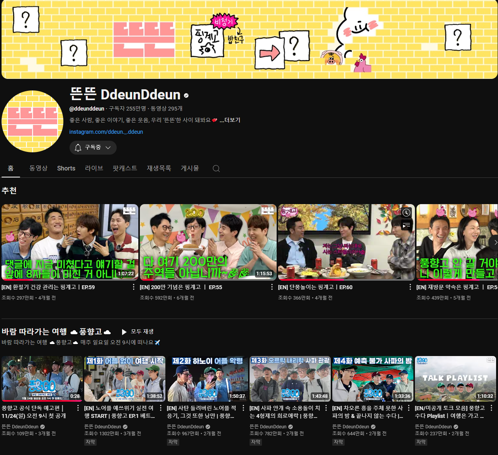Viewport: 498px width, 455px height.
Task: Open more options menu for EP.60 video
Action: point(410,287)
